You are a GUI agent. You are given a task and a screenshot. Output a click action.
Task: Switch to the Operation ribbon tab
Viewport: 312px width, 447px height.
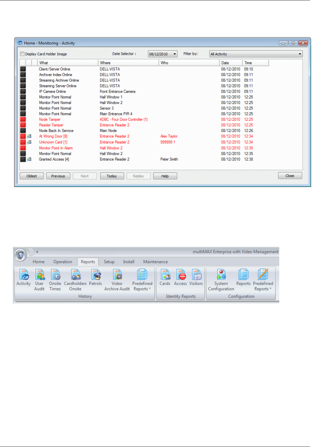63,262
